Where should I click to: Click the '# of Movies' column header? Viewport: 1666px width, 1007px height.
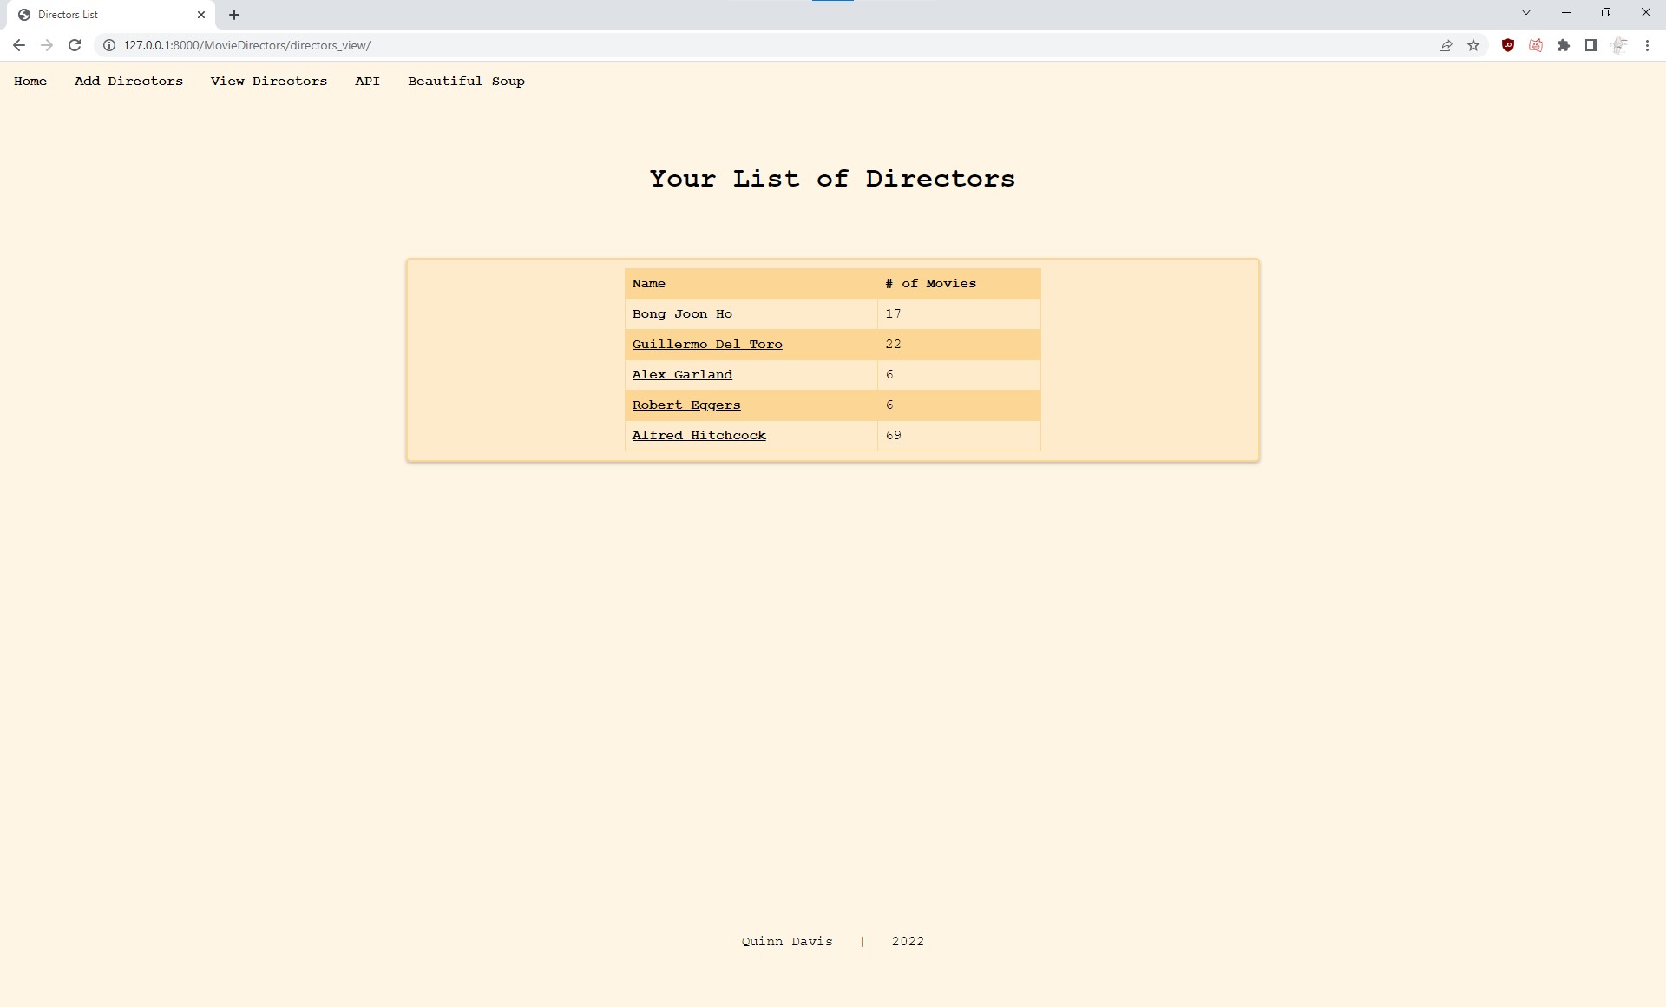pos(959,284)
